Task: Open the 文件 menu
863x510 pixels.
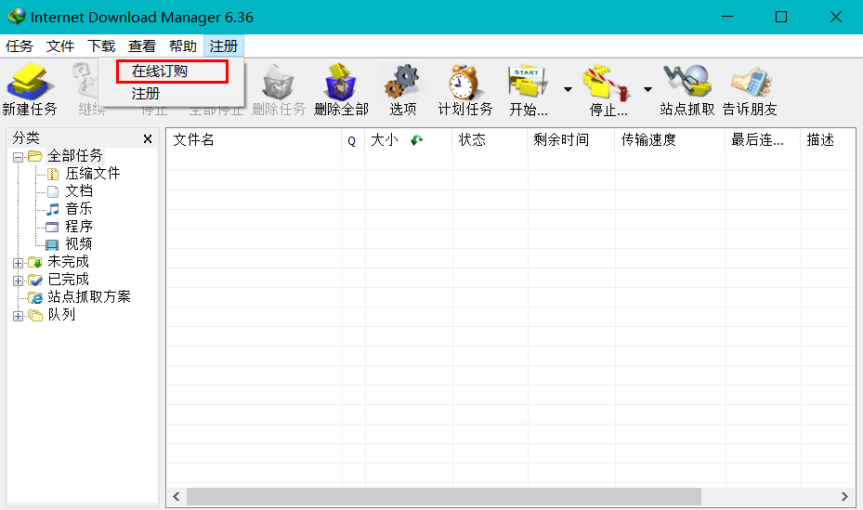Action: (60, 46)
